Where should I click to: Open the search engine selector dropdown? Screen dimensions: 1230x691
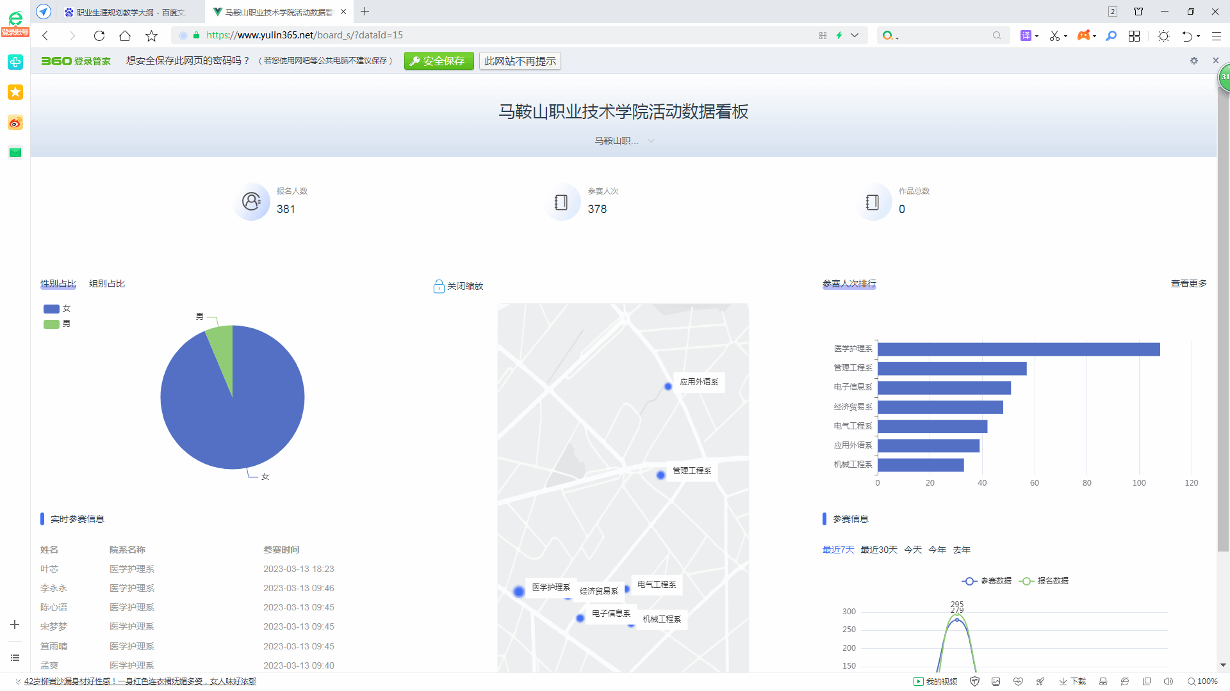click(x=890, y=36)
